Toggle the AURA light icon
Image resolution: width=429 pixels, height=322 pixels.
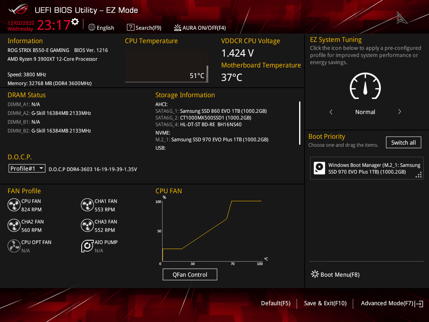tap(177, 27)
